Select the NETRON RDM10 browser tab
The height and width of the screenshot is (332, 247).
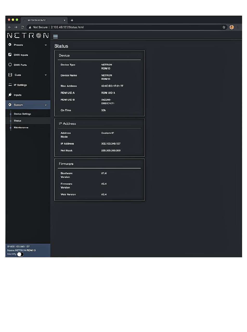44,20
